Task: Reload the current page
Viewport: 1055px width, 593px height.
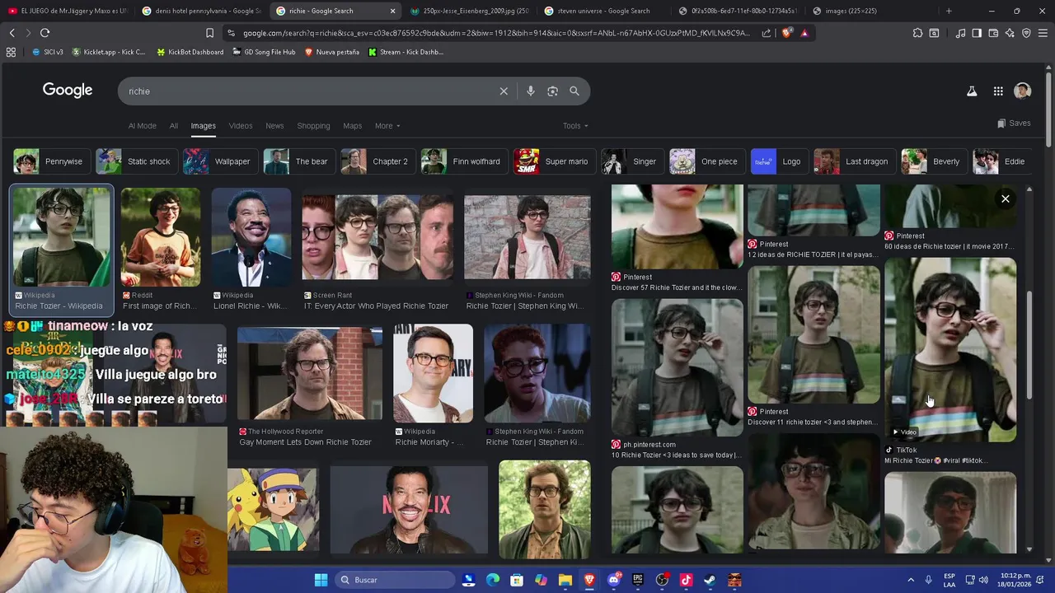Action: [45, 33]
